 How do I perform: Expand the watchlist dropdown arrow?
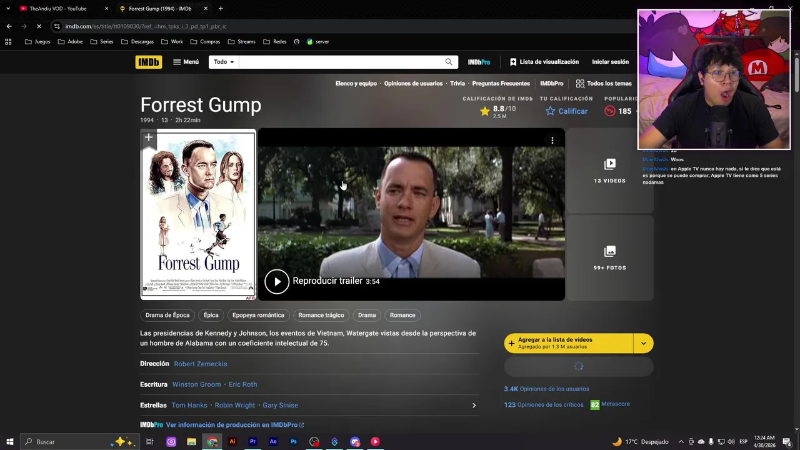[x=644, y=343]
